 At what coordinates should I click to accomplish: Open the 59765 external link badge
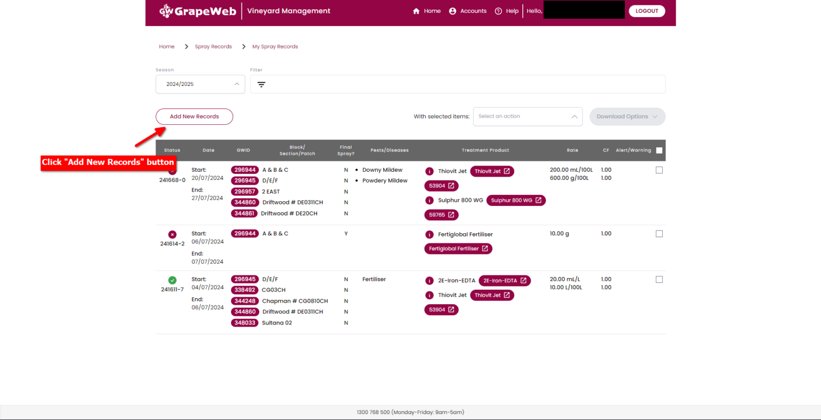(442, 215)
